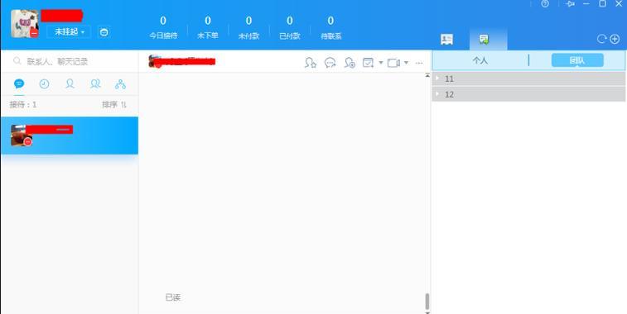Image resolution: width=627 pixels, height=314 pixels.
Task: Toggle the 排序 sort order
Action: tap(114, 105)
